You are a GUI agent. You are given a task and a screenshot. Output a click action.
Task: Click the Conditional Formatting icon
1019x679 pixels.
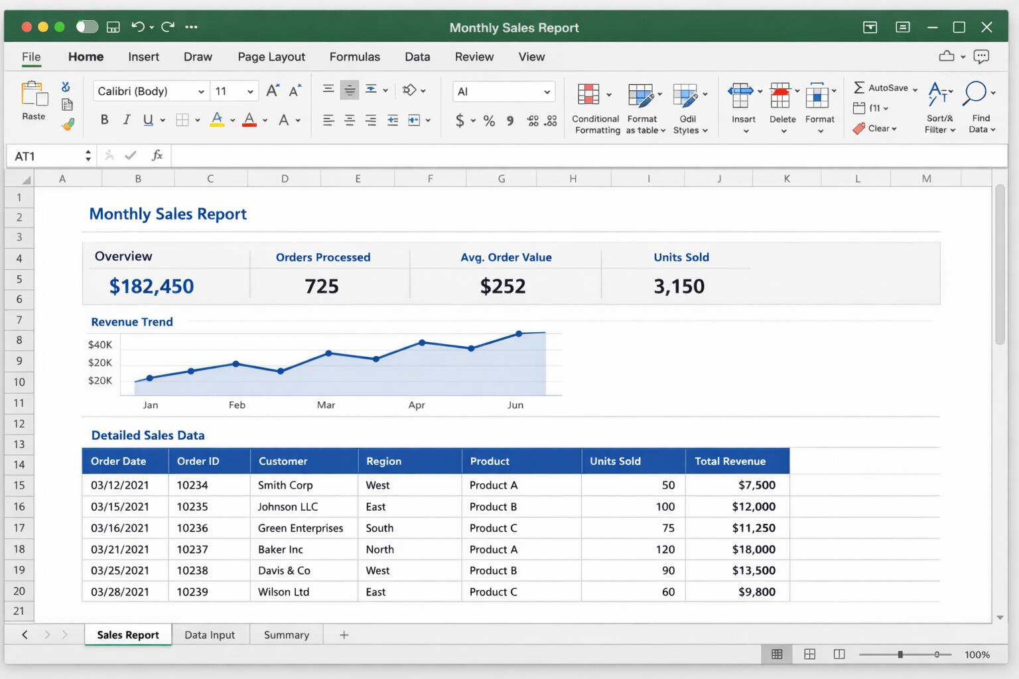coord(588,95)
